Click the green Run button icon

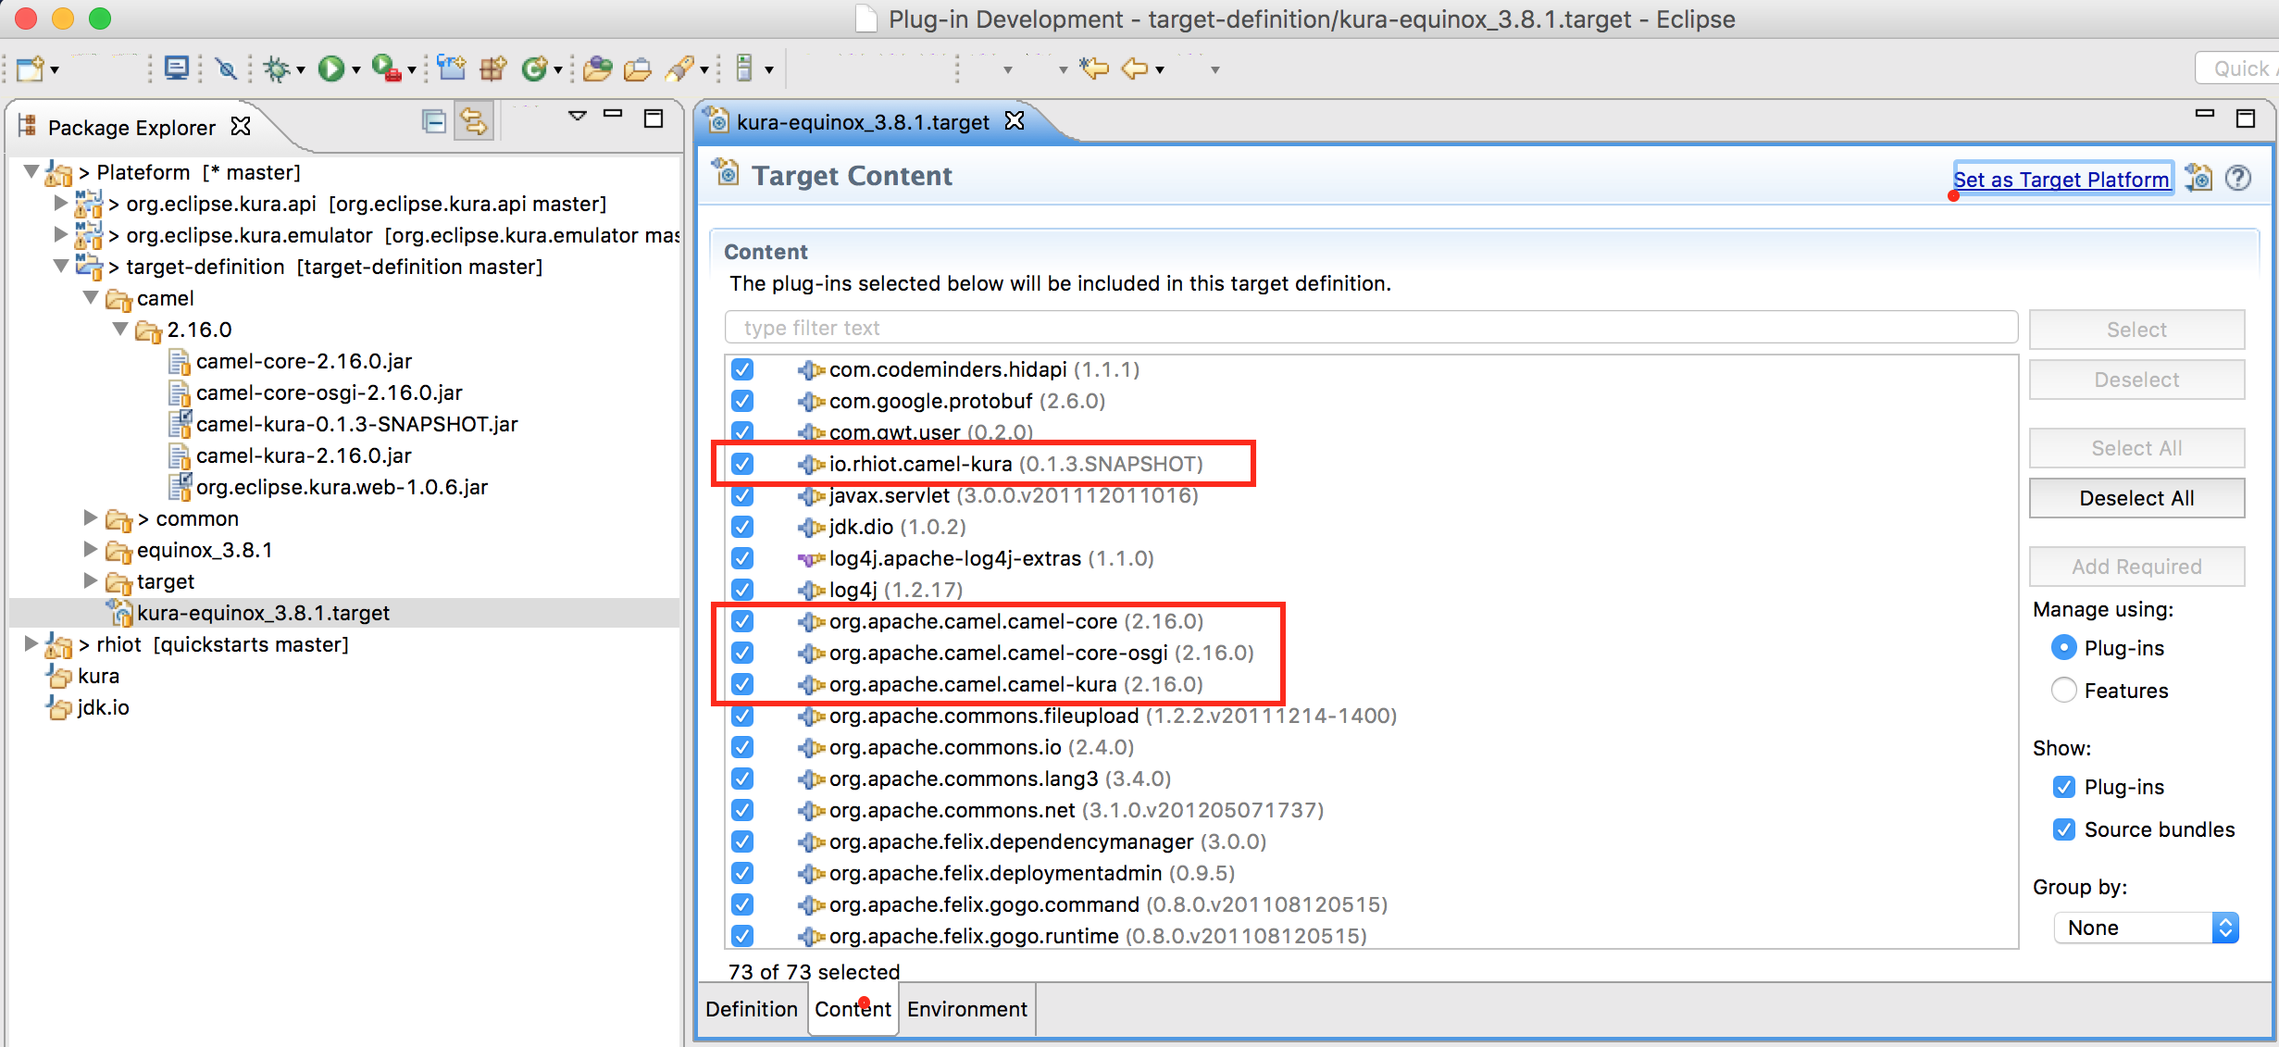coord(330,69)
